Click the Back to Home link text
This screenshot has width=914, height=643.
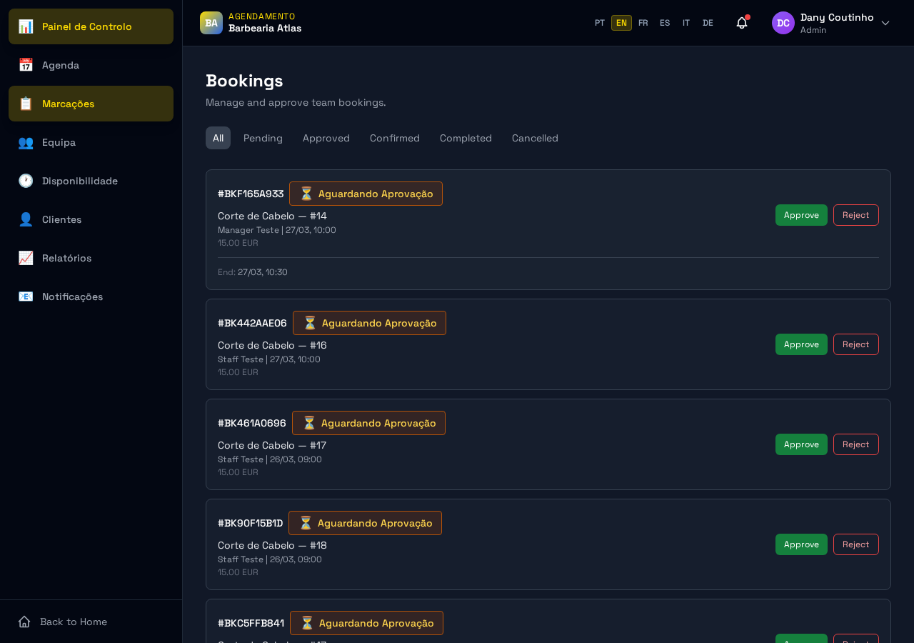pos(74,622)
